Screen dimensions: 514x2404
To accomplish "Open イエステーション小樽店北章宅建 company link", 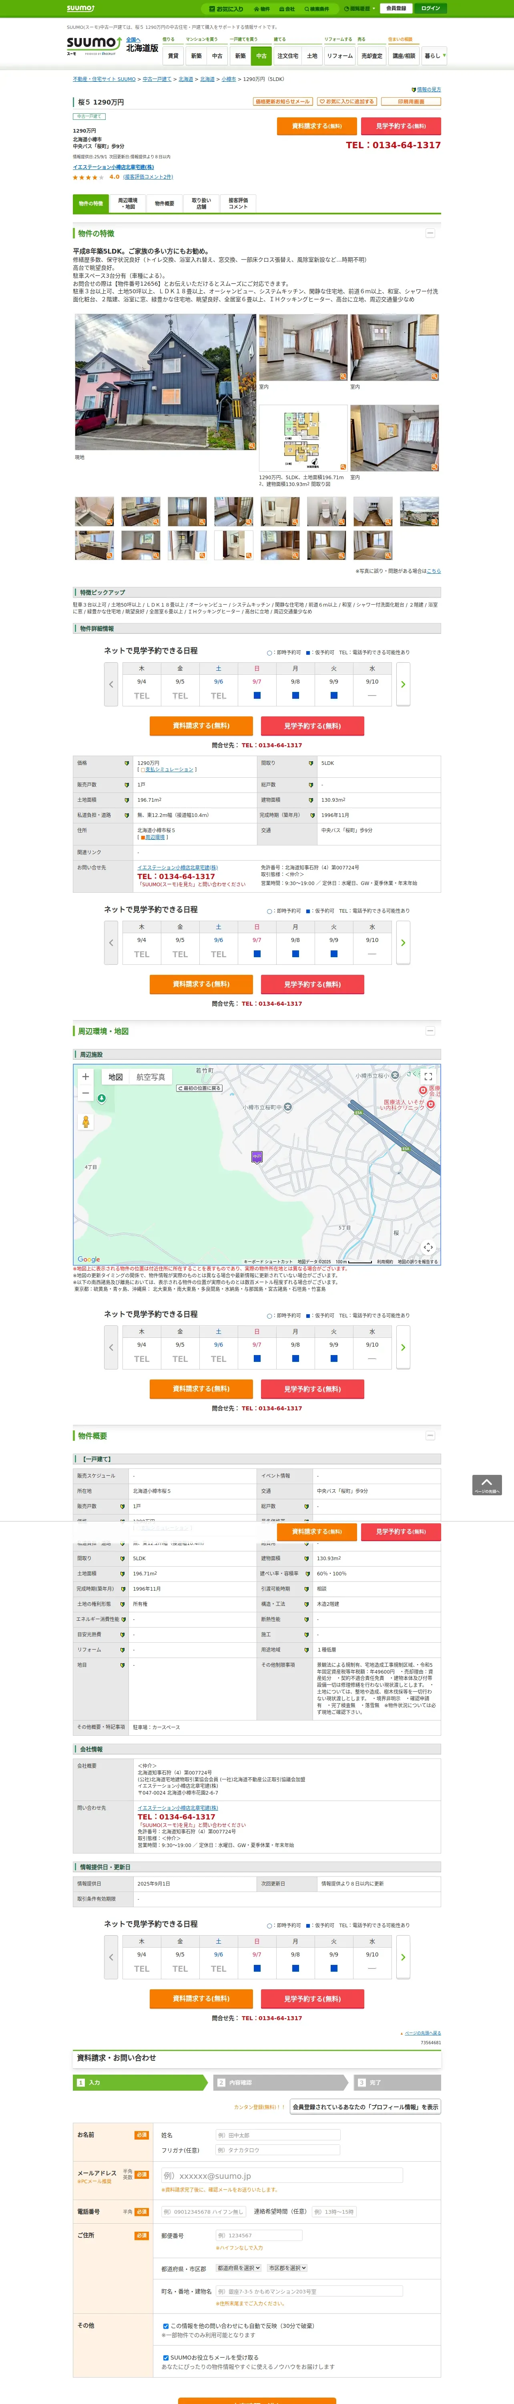I will pos(113,167).
